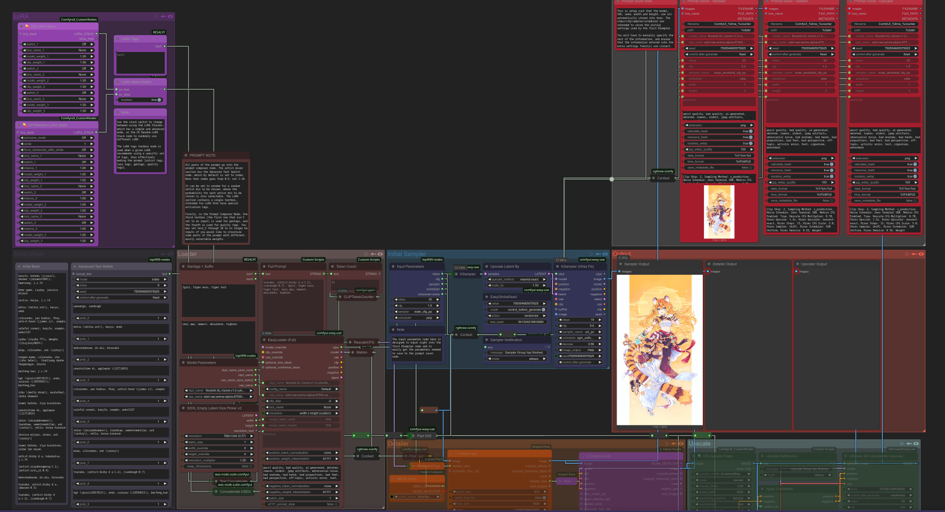Click the bypass icon on the Upscale group
Image resolution: width=945 pixels, height=512 pixels.
[910, 443]
